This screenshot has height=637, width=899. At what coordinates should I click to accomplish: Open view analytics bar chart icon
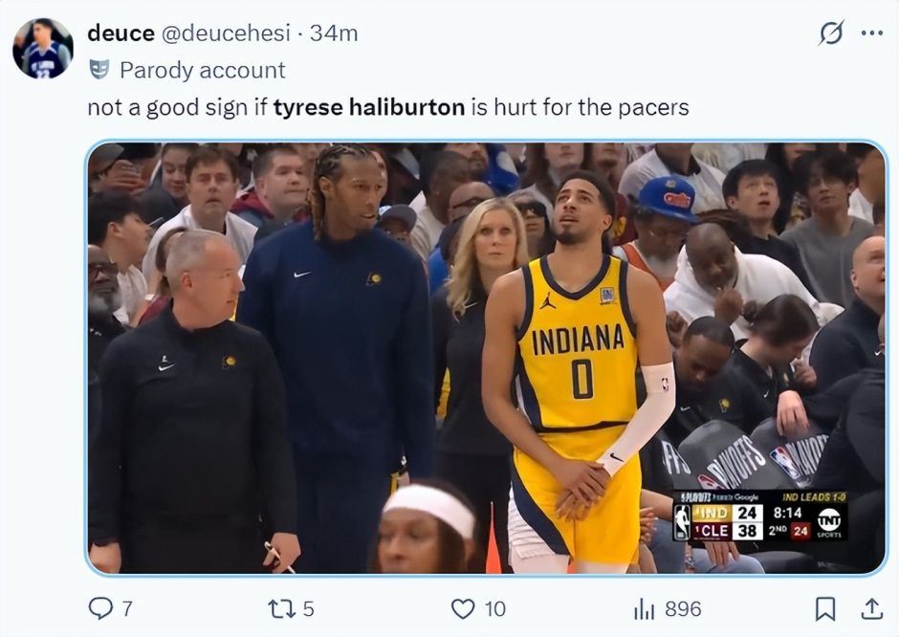pos(644,608)
